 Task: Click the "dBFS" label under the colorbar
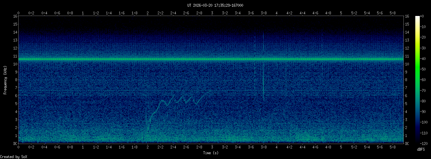(421, 149)
